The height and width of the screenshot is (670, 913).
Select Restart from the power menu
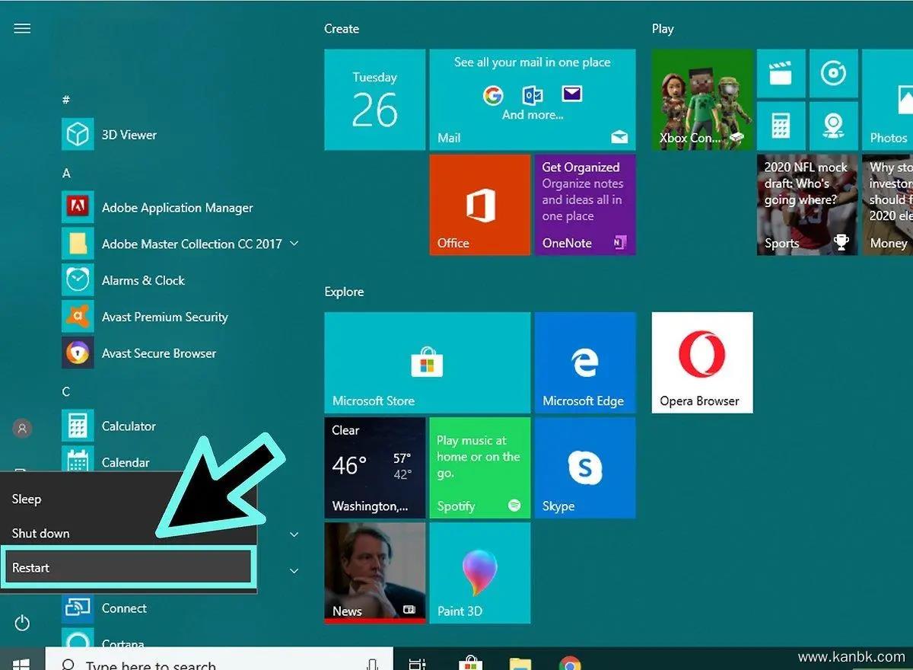(127, 568)
